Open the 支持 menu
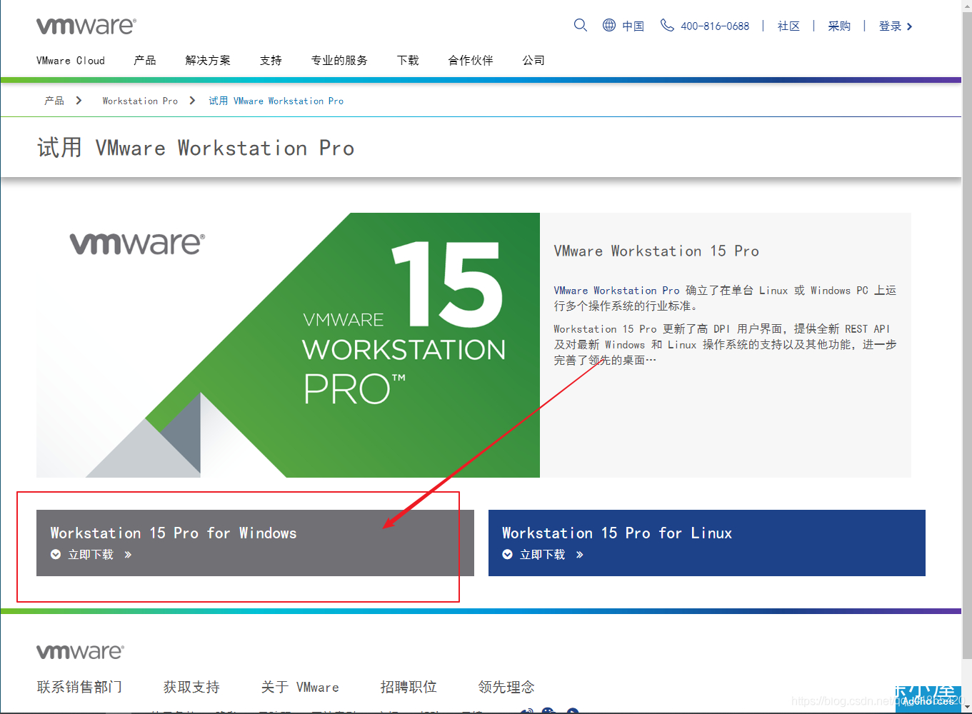The width and height of the screenshot is (972, 714). (271, 61)
